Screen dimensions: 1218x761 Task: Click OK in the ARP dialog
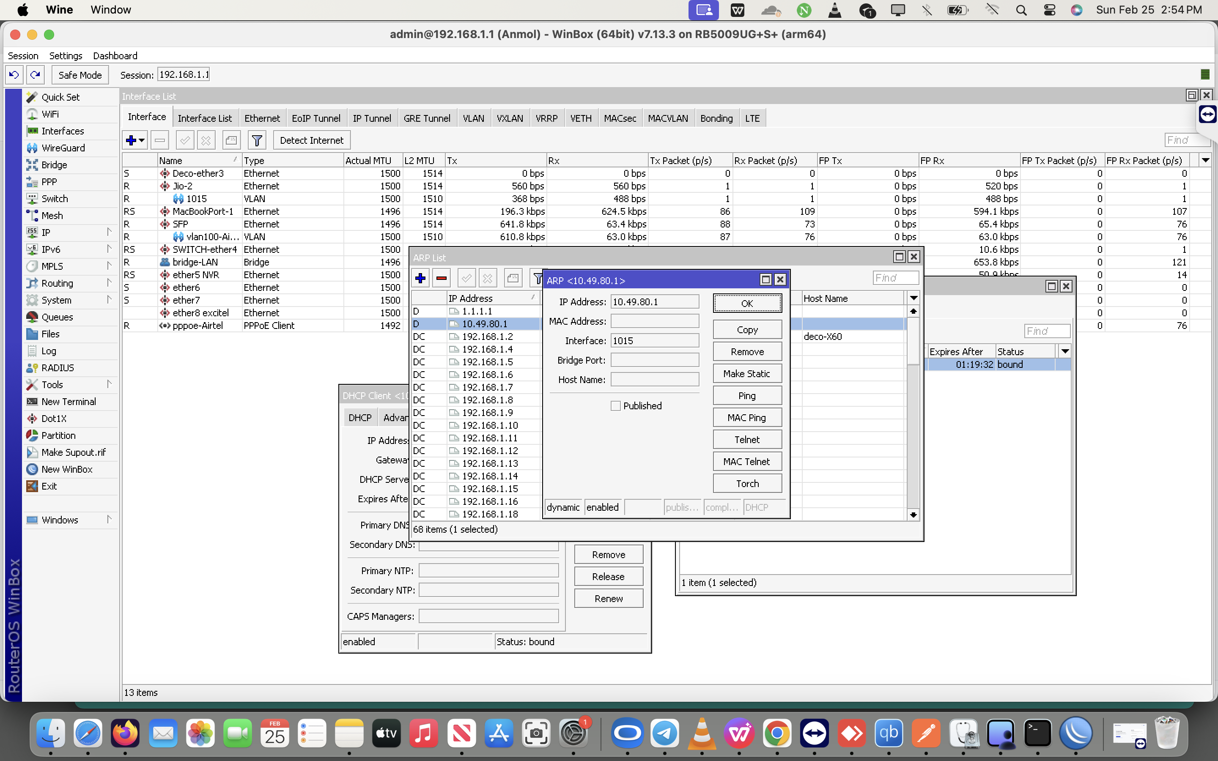click(x=747, y=304)
